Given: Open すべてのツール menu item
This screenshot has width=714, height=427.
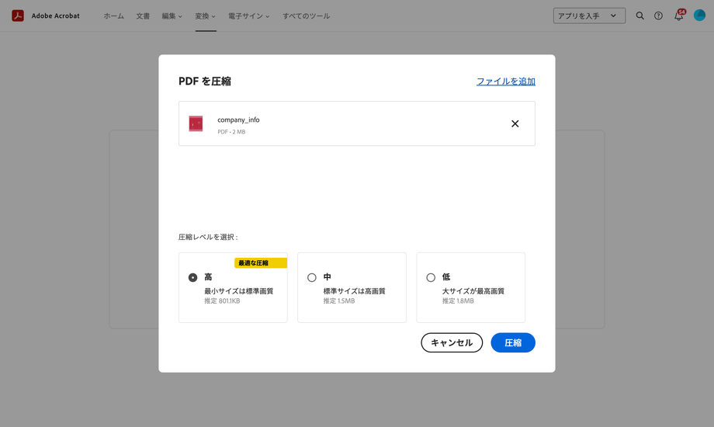Looking at the screenshot, I should pyautogui.click(x=306, y=16).
